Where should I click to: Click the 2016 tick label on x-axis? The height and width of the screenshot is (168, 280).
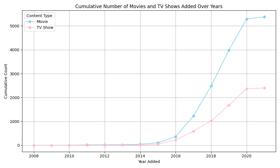coord(176,156)
